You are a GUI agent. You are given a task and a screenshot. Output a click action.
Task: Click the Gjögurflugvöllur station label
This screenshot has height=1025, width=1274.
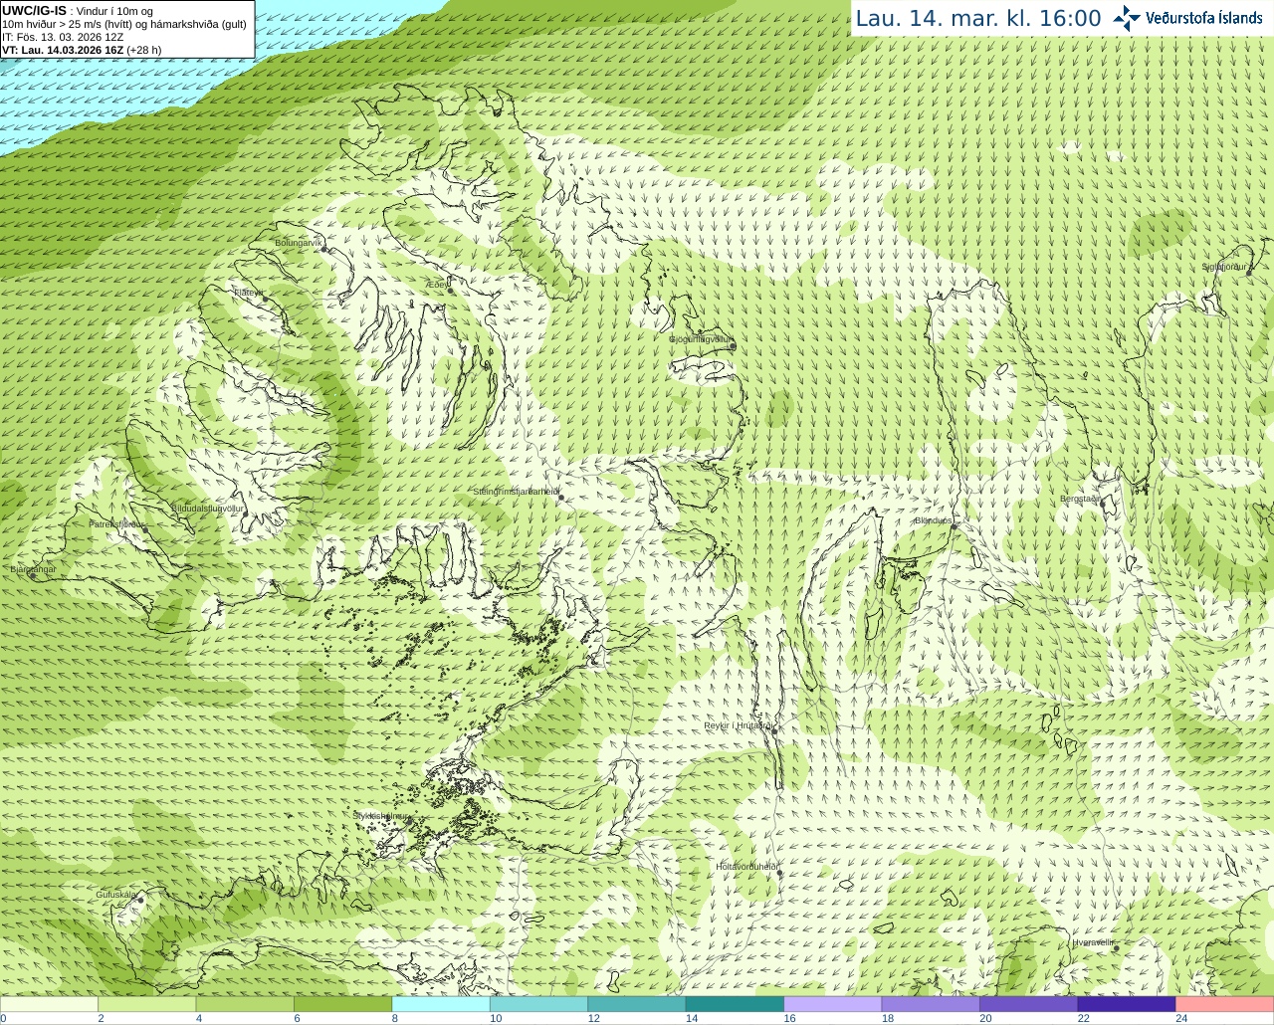coord(701,339)
